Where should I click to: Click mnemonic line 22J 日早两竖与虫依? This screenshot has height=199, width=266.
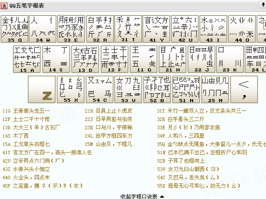pyautogui.click(x=108, y=119)
